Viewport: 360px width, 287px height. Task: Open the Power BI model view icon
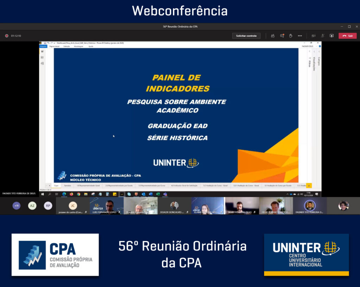42,63
